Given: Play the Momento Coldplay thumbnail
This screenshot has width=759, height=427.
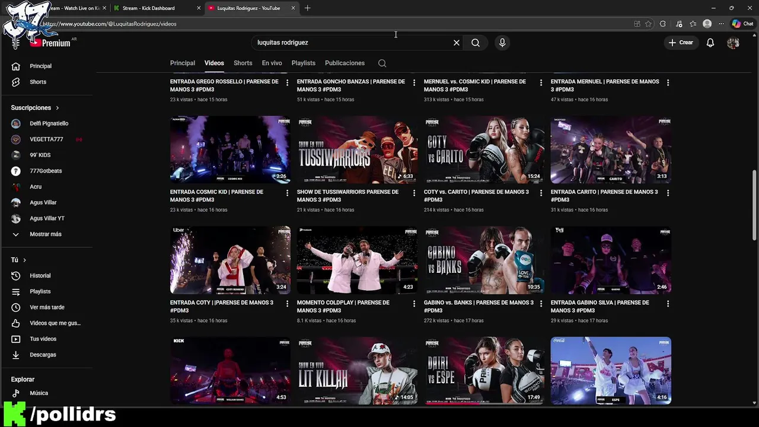Looking at the screenshot, I should tap(357, 260).
